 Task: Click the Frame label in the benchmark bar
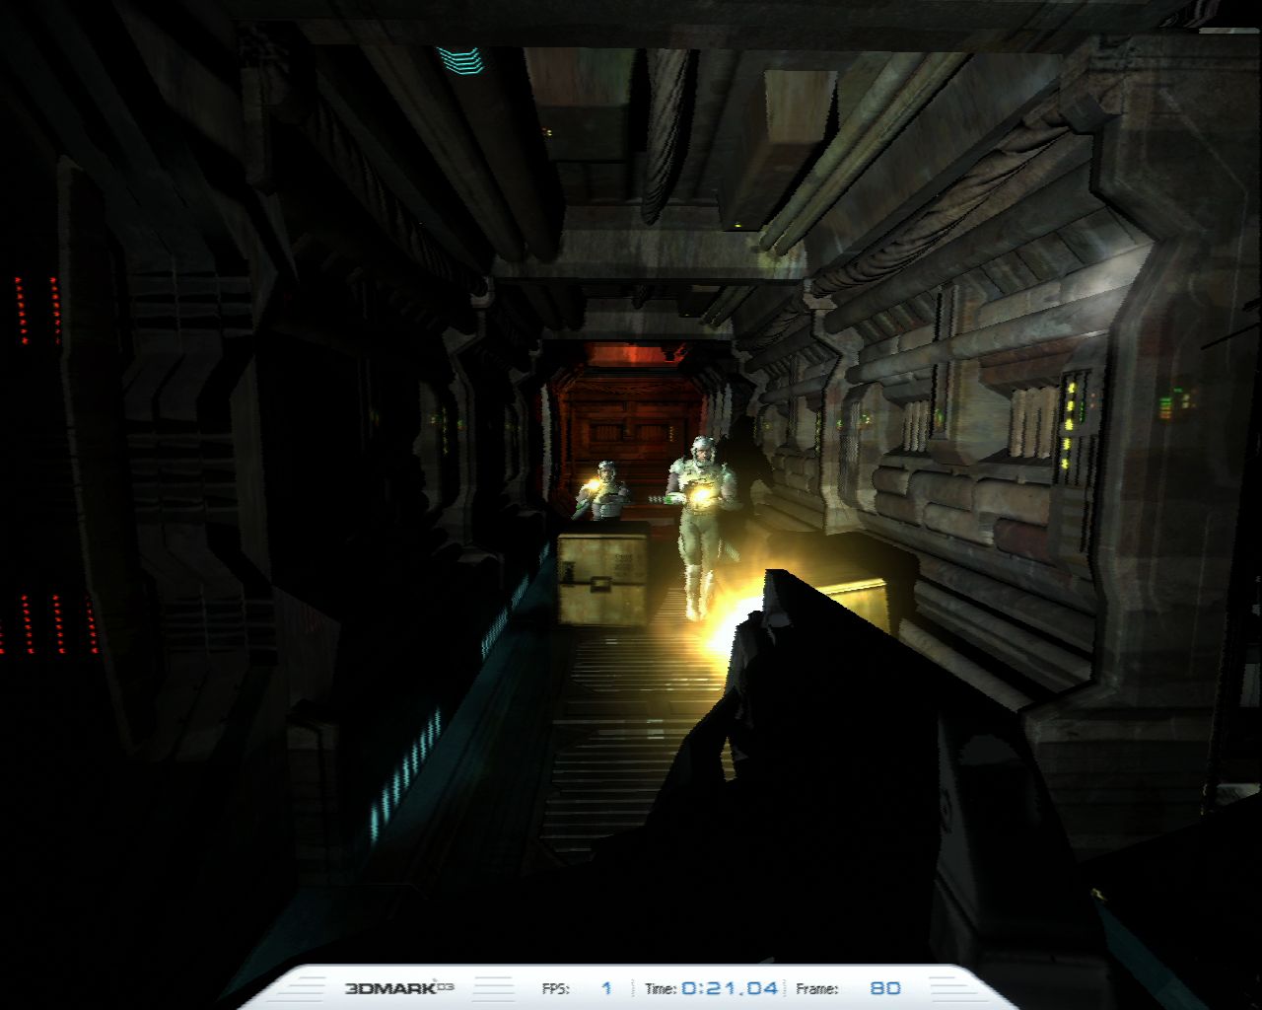tap(817, 988)
